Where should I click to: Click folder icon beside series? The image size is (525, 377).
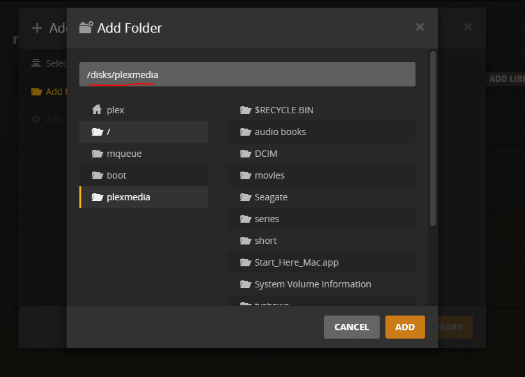pos(245,219)
